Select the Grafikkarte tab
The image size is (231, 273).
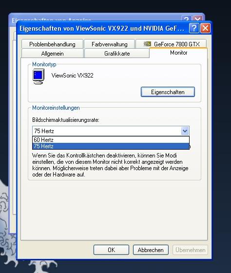(x=117, y=54)
